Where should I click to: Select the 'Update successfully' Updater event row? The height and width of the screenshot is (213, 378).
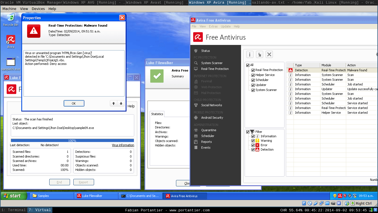pyautogui.click(x=332, y=89)
